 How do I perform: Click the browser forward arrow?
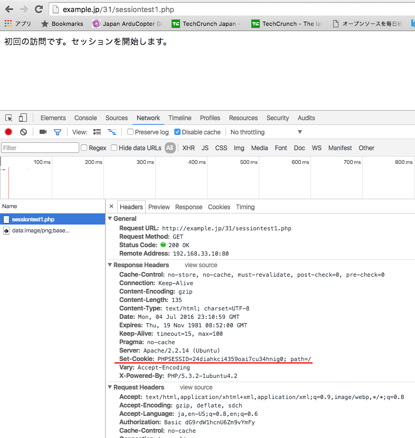point(24,9)
